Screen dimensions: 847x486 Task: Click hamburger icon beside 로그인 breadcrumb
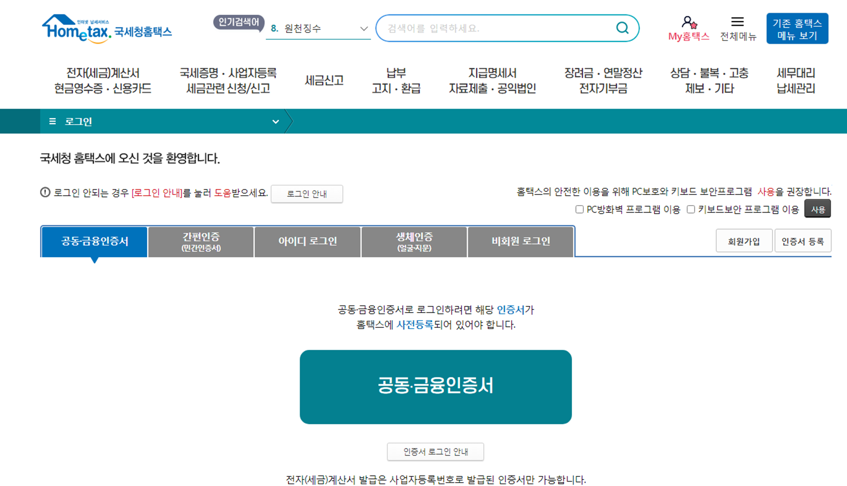(x=52, y=121)
